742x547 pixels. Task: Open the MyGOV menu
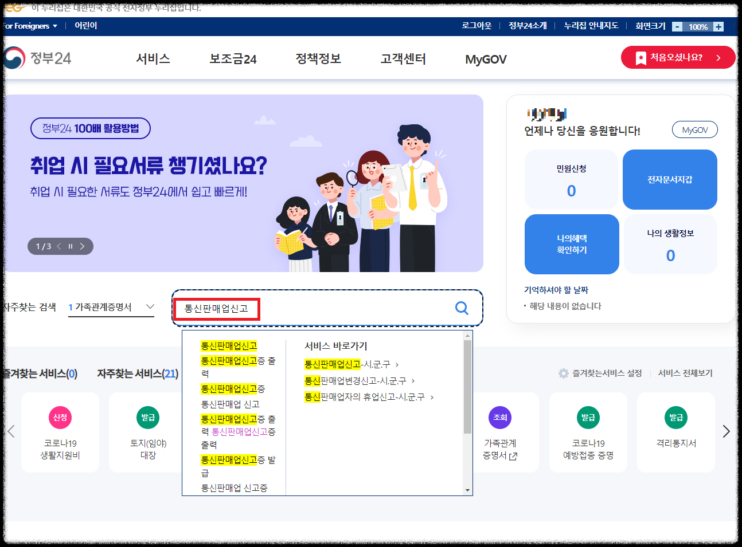click(486, 59)
